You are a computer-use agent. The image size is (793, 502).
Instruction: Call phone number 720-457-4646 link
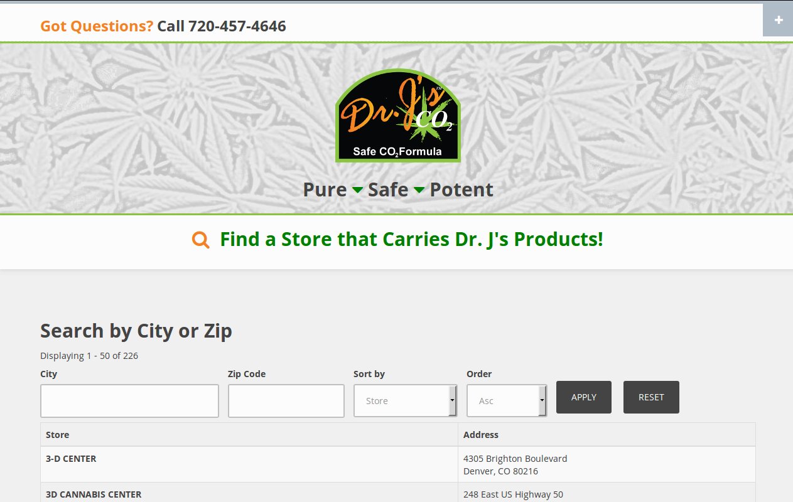[237, 26]
